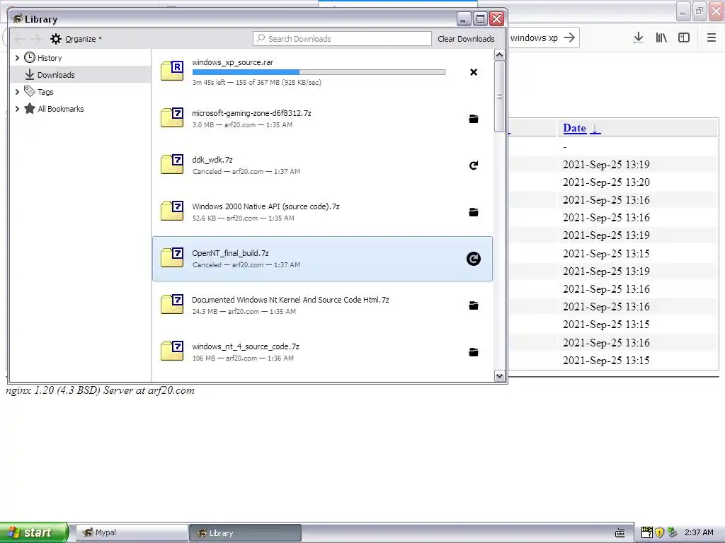The height and width of the screenshot is (543, 725).
Task: Click the windows_xp_source.rar download progress bar
Action: tap(319, 72)
